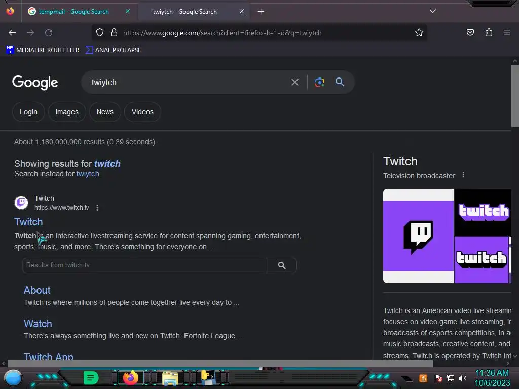Click the corrected term twitch link
Viewport: 519px width, 389px height.
[x=107, y=164]
